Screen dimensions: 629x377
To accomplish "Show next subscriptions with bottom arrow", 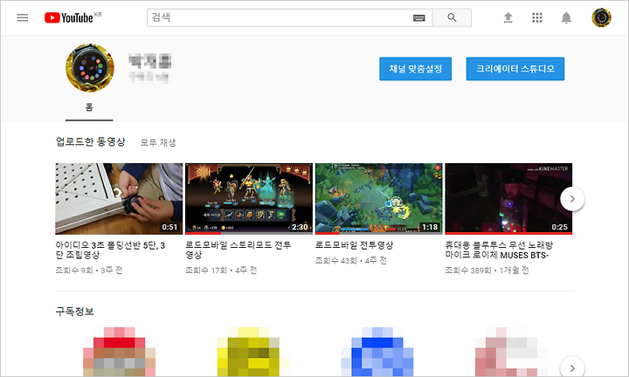I will tap(572, 367).
